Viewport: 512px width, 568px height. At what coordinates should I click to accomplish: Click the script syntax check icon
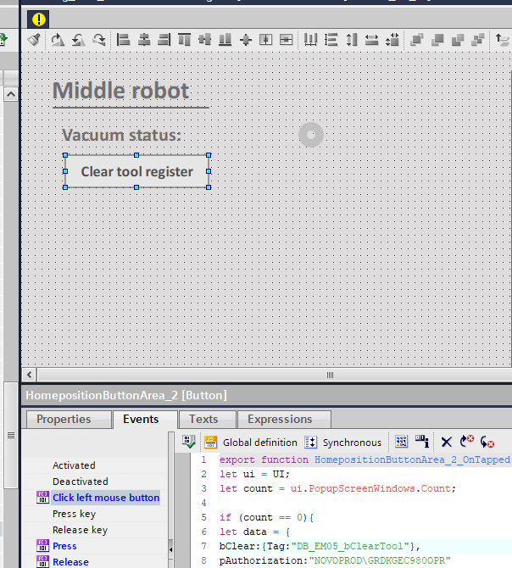coord(189,442)
